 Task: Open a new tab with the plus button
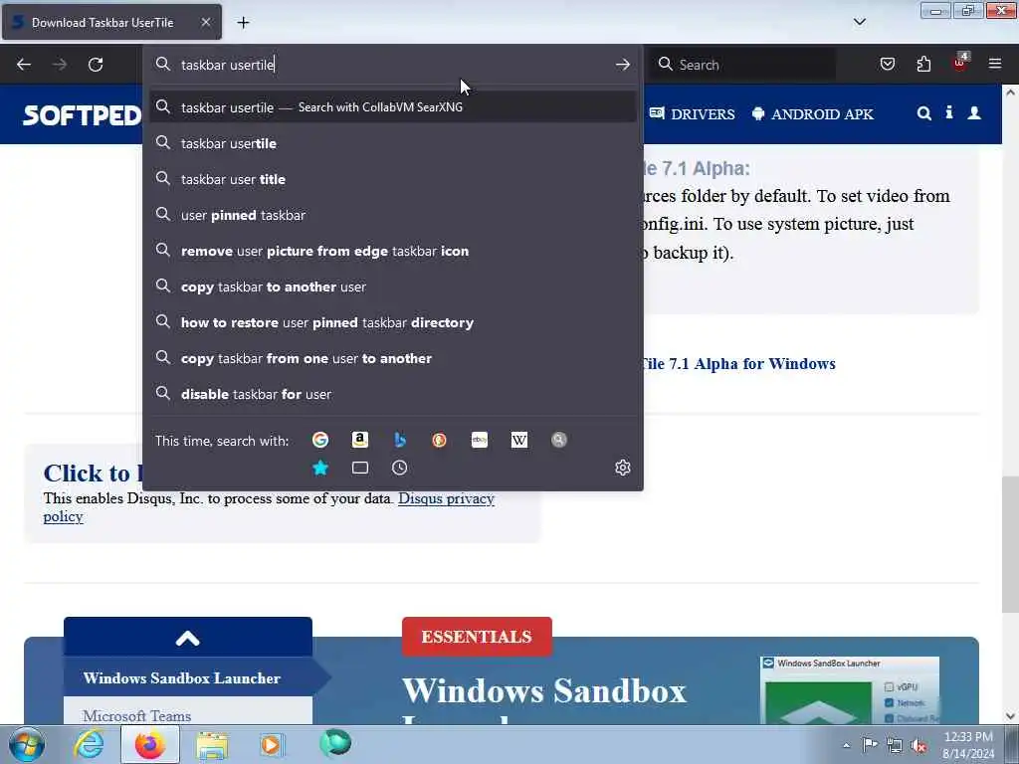point(243,23)
